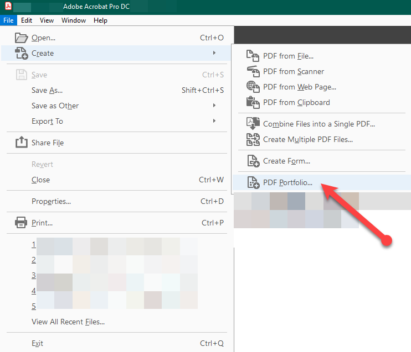Select PDF from File... submenu item
This screenshot has height=352, width=411.
click(321, 56)
